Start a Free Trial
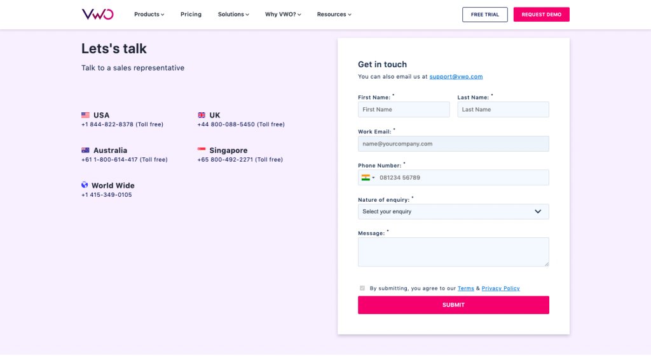This screenshot has height=356, width=651. point(484,15)
